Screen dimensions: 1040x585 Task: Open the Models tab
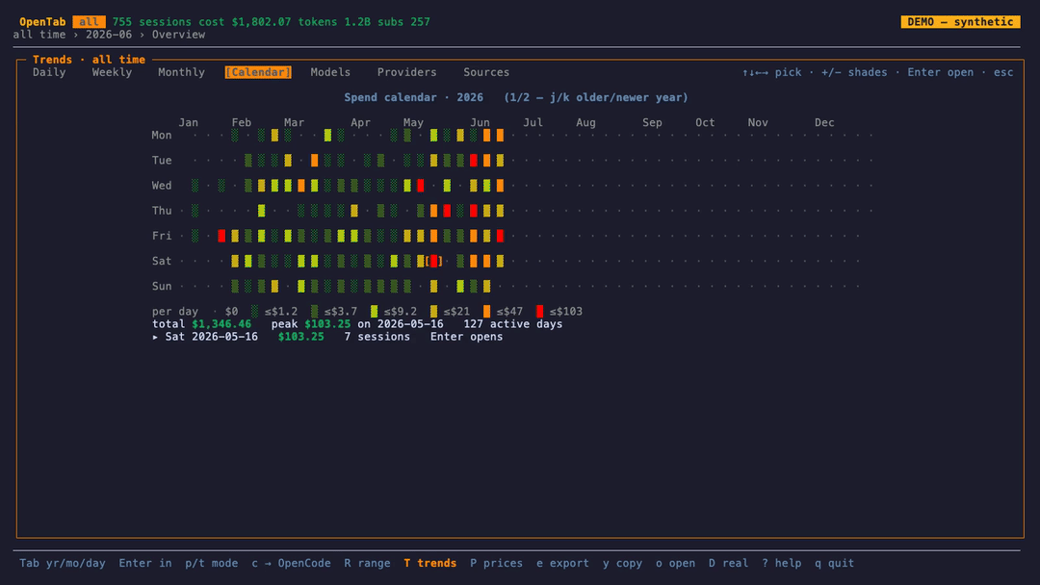(x=330, y=72)
